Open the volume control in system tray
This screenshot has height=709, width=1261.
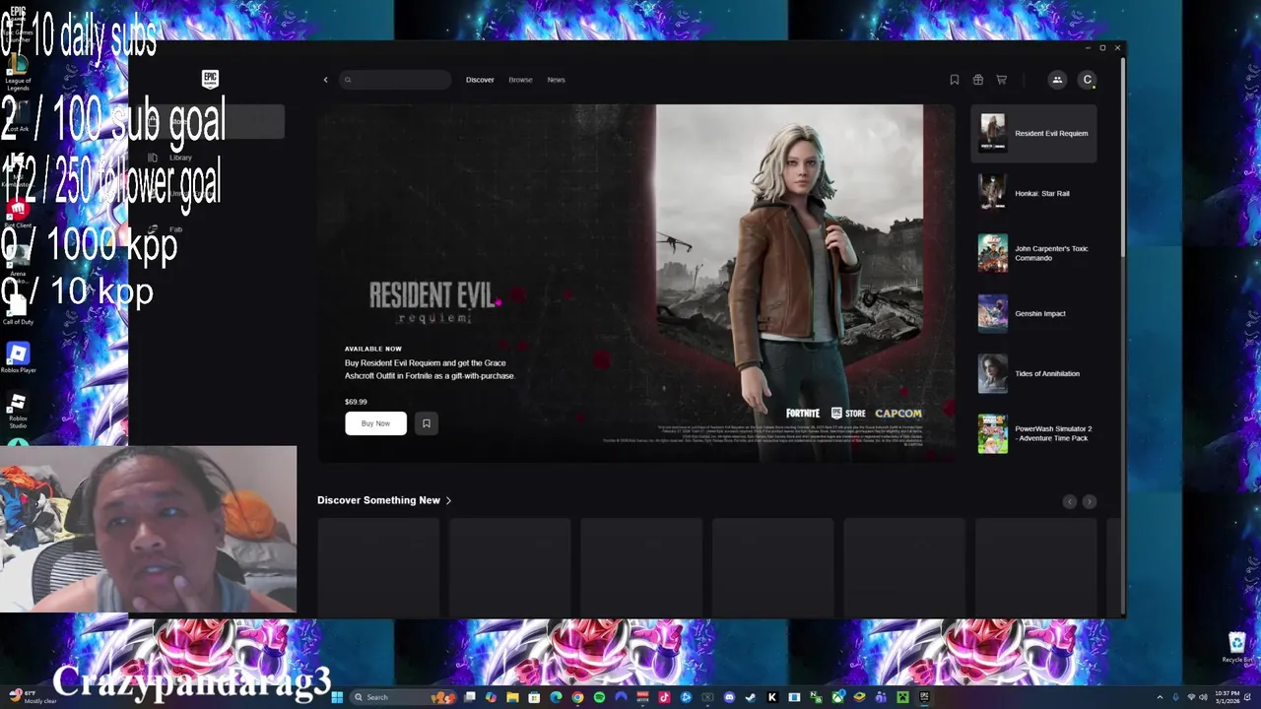point(1203,697)
